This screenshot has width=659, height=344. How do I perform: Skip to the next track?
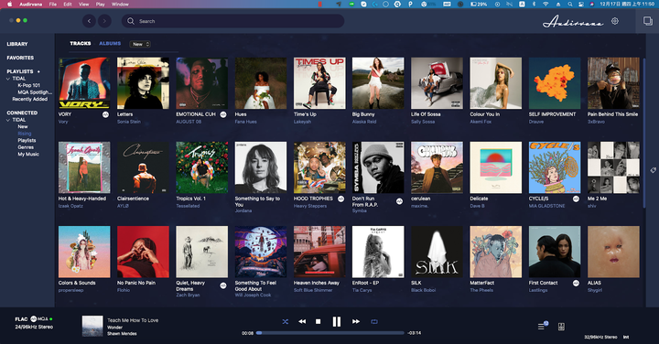[x=356, y=321]
